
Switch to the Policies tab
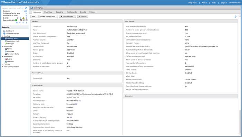click(92, 12)
